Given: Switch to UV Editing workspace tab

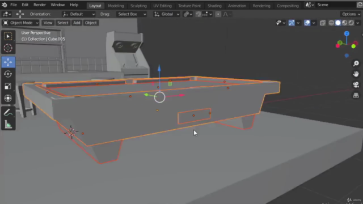Looking at the screenshot, I should point(162,6).
